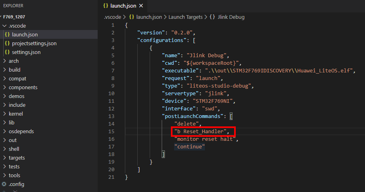Click the .vscode breadcrumb
The width and height of the screenshot is (365, 192).
(112, 17)
